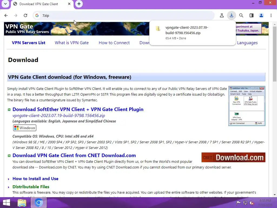This screenshot has width=277, height=208.
Task: Open the profile avatar icon
Action: pos(261,15)
